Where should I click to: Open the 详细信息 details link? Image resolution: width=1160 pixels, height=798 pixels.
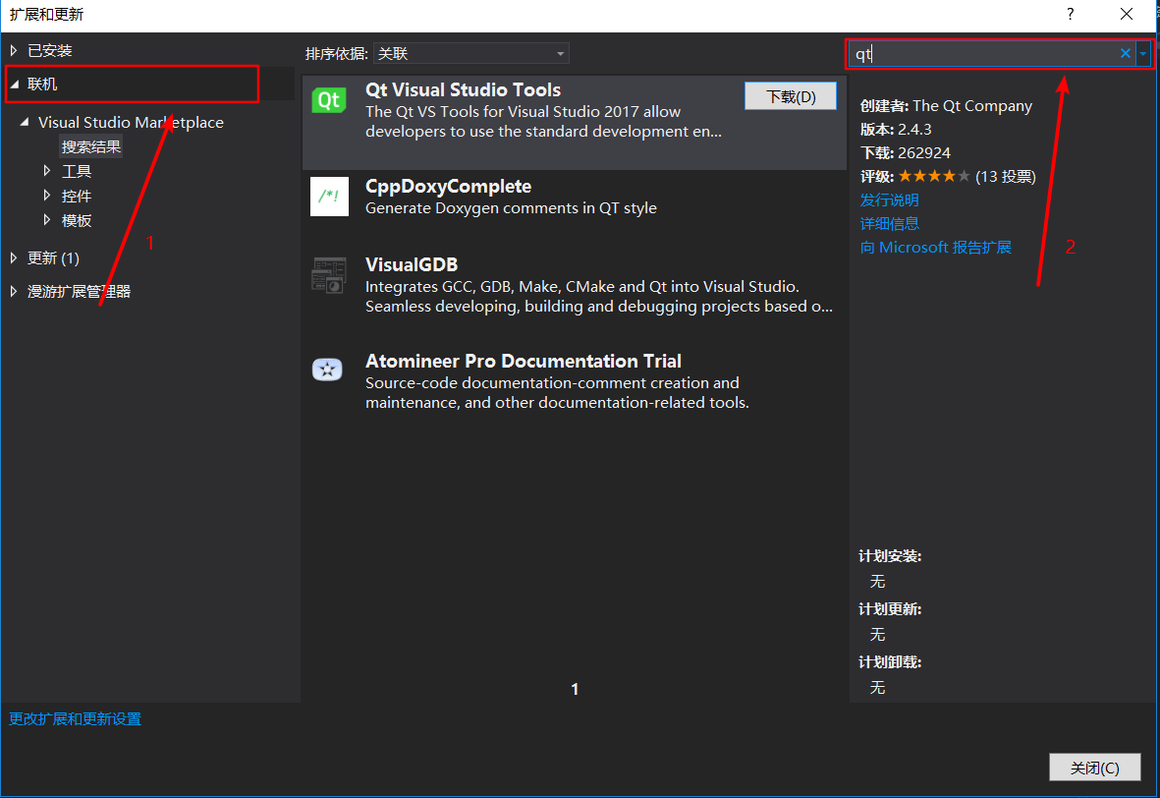pos(889,223)
